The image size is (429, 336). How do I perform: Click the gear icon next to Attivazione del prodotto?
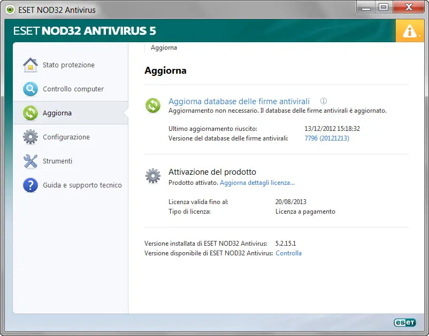pyautogui.click(x=153, y=176)
